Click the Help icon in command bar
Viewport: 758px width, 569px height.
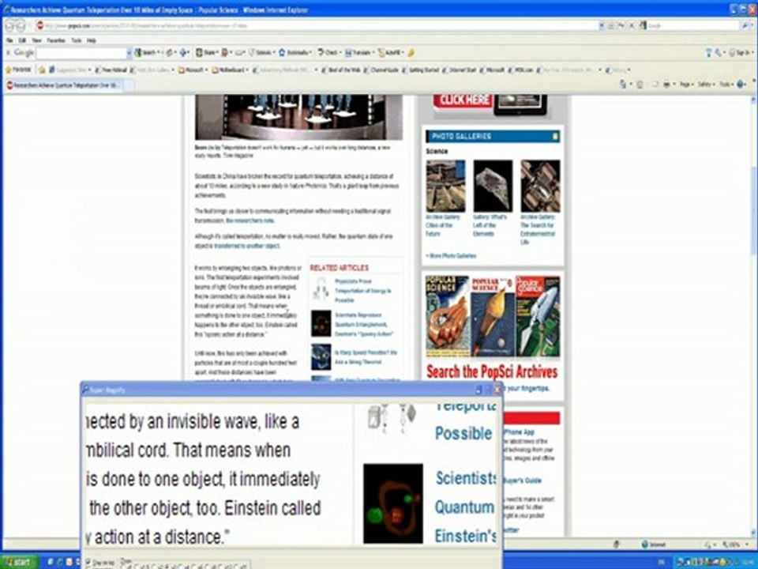pyautogui.click(x=741, y=85)
